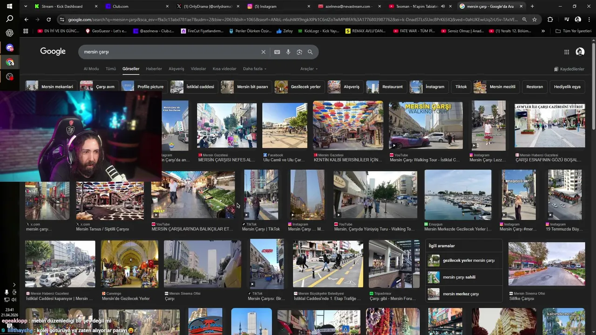Start voice search with microphone icon
Image resolution: width=596 pixels, height=335 pixels.
[288, 52]
